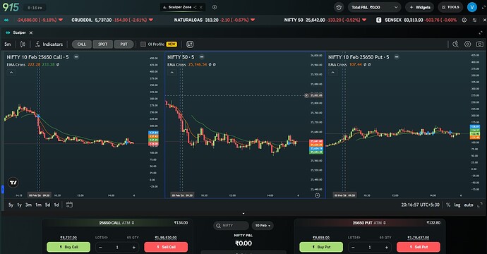Screen dimensions: 487x254
Task: Click the sync/swap layout icon beside OI Profile
Action: coord(190,44)
